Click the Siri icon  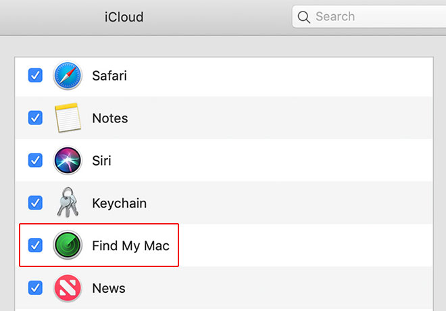click(68, 160)
